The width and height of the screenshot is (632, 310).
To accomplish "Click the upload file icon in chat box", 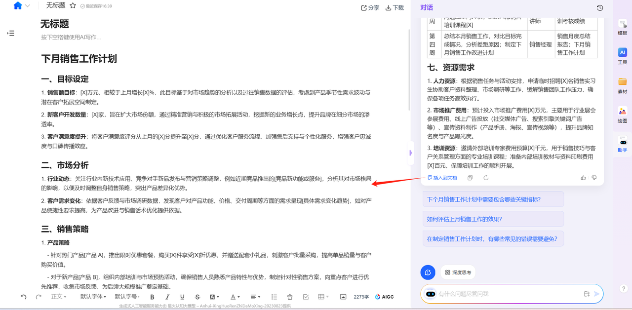I will pos(587,294).
